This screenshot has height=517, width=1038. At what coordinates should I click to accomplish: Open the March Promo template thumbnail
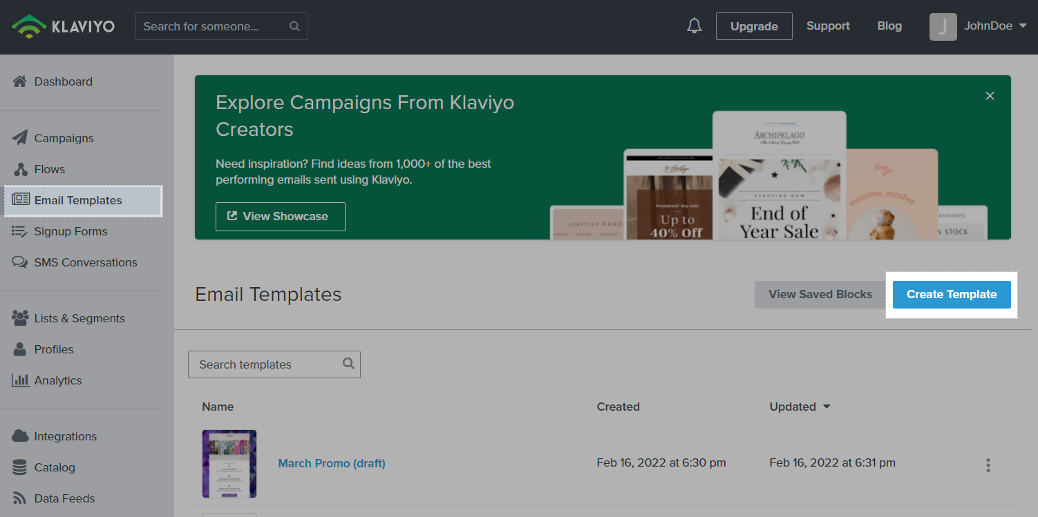tap(229, 464)
